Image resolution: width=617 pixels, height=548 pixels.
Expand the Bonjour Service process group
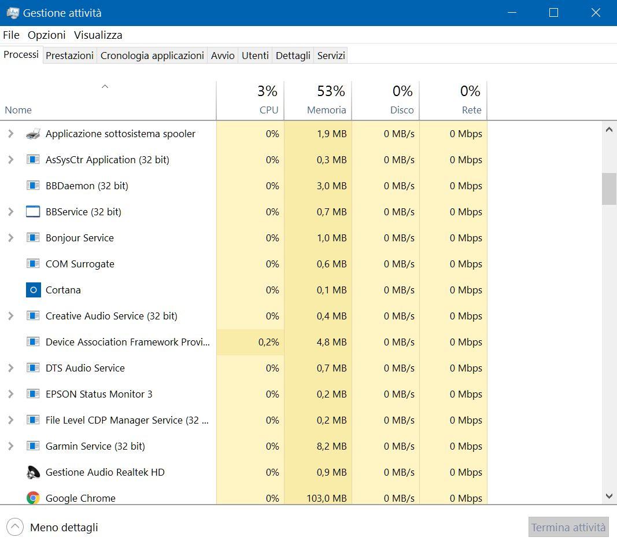click(x=10, y=238)
